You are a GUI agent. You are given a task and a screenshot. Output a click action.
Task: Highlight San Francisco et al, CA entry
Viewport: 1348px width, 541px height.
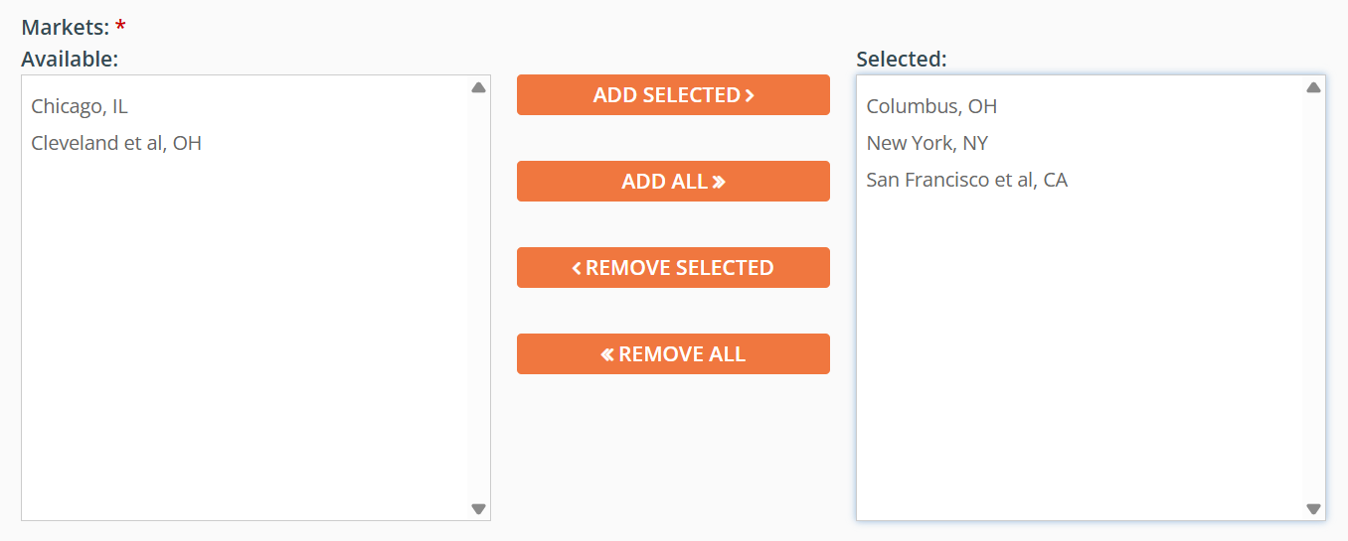click(967, 180)
